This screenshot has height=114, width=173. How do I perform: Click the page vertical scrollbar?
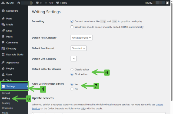click(172, 52)
